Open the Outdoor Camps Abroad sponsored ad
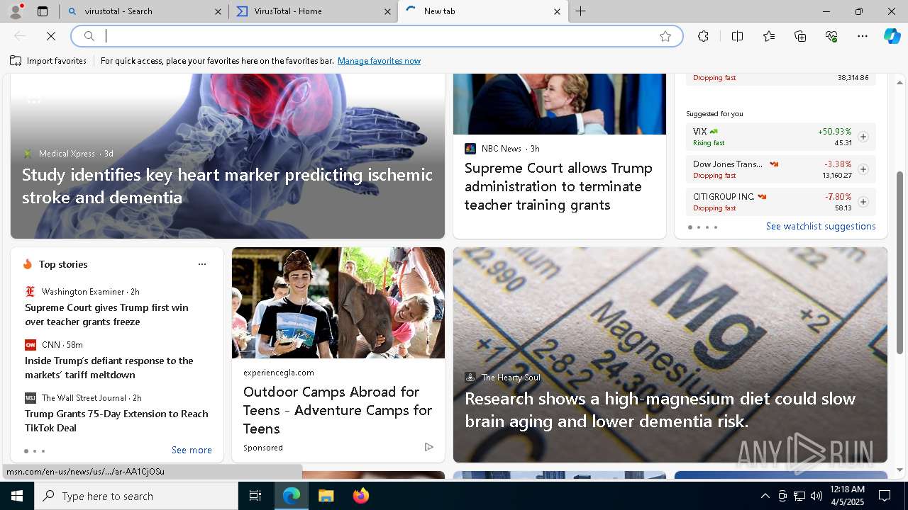Viewport: 908px width, 510px height. [338, 410]
